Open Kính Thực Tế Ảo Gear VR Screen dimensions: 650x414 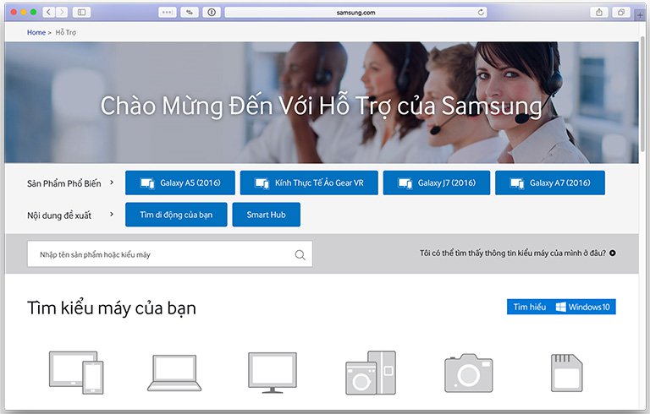309,182
